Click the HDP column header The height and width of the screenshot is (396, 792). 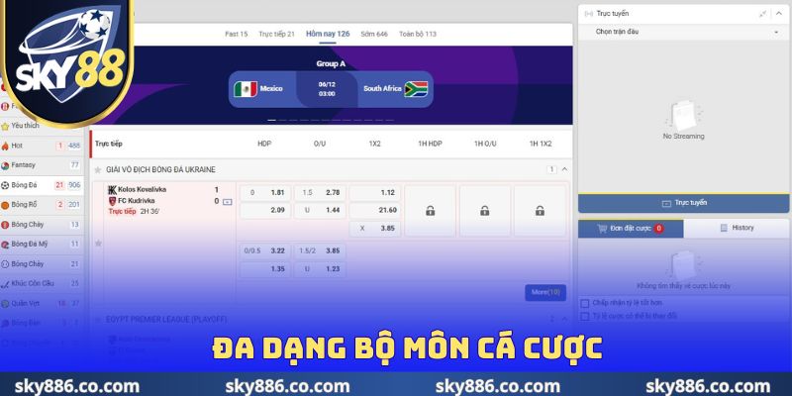264,144
